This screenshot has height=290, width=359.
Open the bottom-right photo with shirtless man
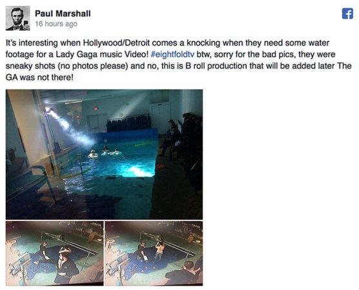point(154,253)
